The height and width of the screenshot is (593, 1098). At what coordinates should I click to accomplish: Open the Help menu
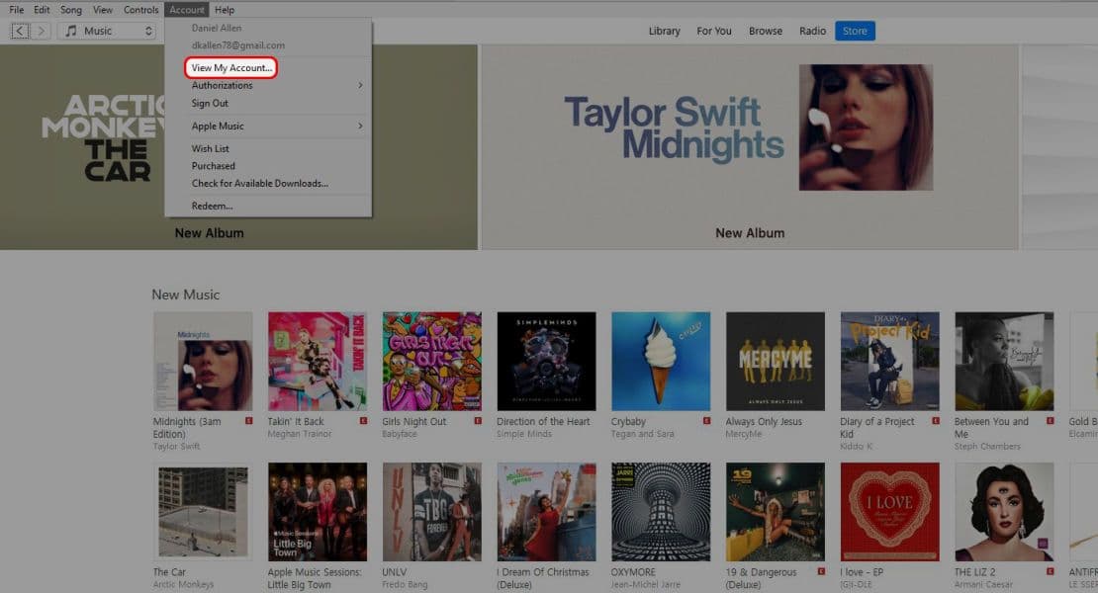(x=224, y=9)
